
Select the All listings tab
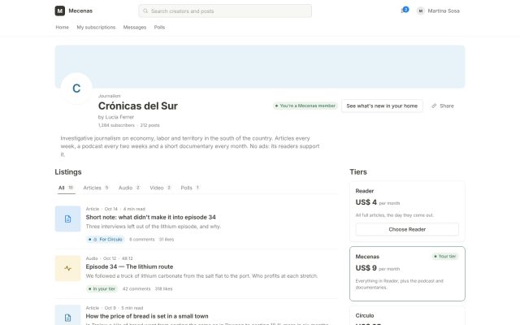[x=66, y=188]
